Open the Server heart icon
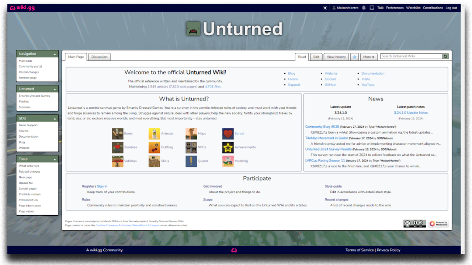The image size is (472, 265). [x=228, y=134]
